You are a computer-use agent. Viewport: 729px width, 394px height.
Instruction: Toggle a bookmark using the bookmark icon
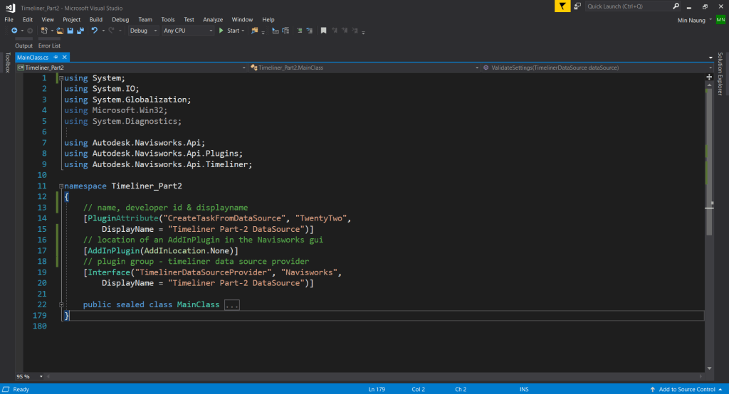point(323,31)
